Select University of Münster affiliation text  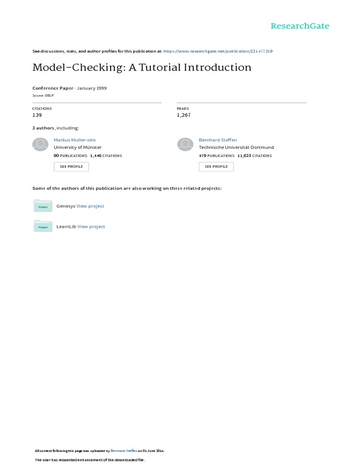pos(77,147)
